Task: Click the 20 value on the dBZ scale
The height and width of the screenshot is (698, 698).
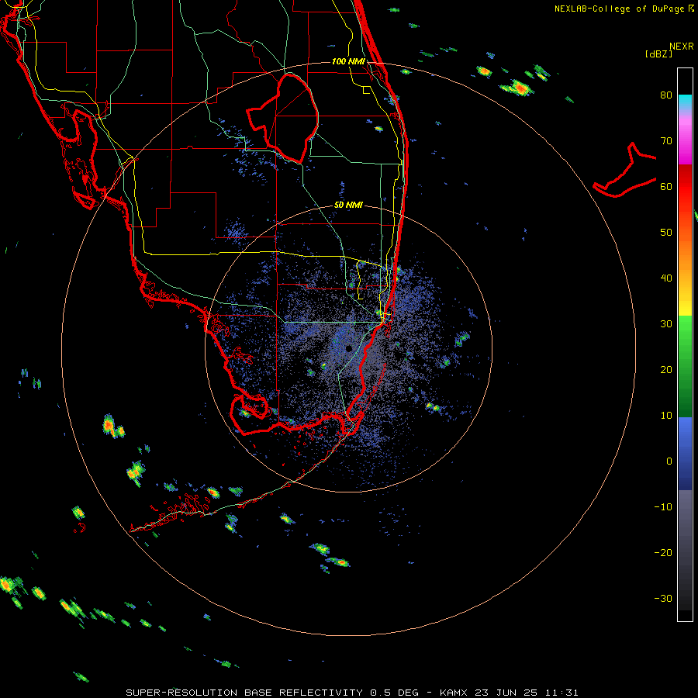Action: coord(666,370)
